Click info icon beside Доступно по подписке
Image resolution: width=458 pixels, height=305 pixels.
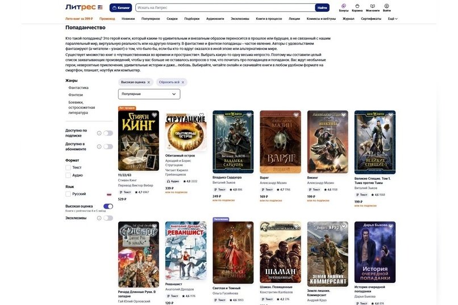[x=99, y=133]
